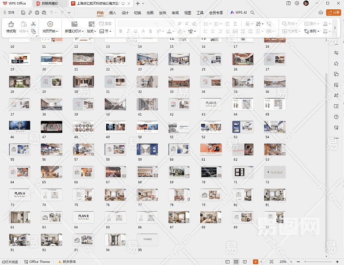Switch to slide sorter view in status bar
Screen dimensions: 344x265
(x=236, y=262)
